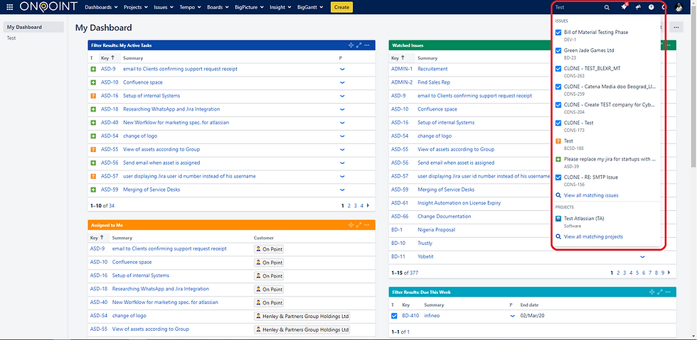Click the ONPOINT logo
Viewport: 697px width, 340px height.
[x=48, y=6]
